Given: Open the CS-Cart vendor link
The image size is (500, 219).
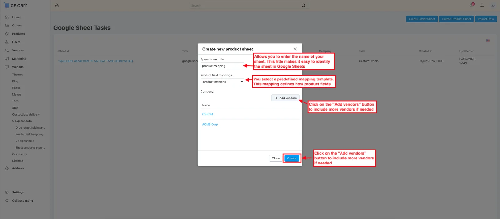Looking at the screenshot, I should [208, 114].
